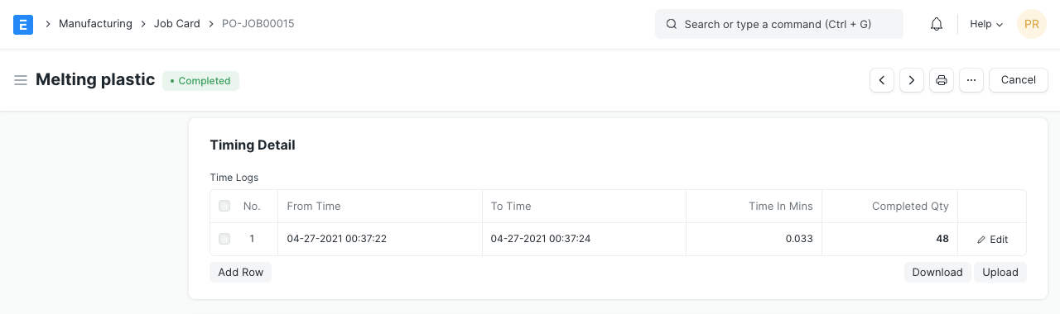Go to next job card

(912, 80)
